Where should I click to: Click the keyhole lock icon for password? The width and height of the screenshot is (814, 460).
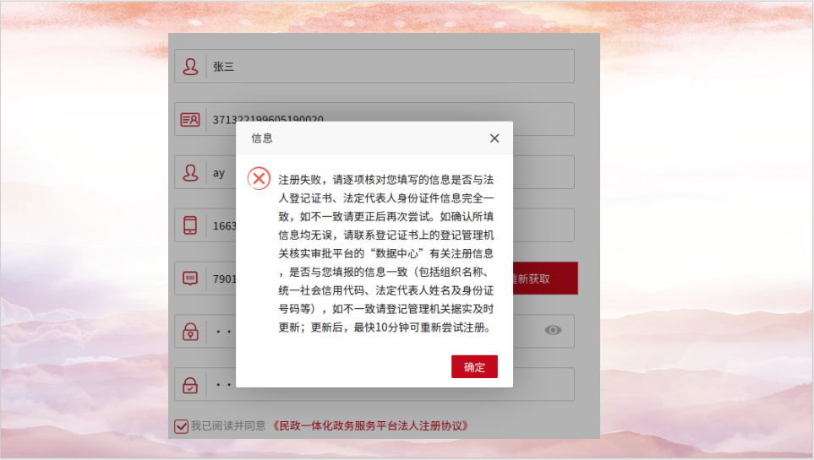click(x=191, y=332)
